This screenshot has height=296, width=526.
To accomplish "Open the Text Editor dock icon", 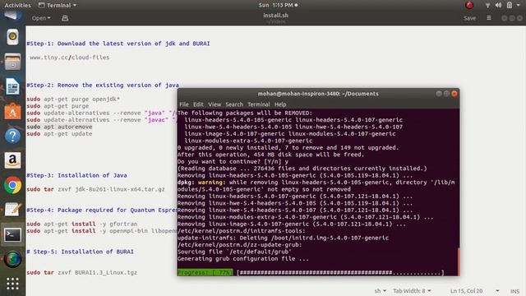I will 12,210.
